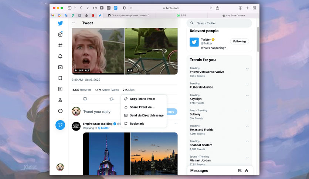Choose Copy link to Tweet
The height and width of the screenshot is (179, 309).
144,99
